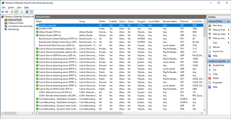This screenshot has width=231, height=119.
Task: Sort by the Profile column header
Action: click(103, 21)
